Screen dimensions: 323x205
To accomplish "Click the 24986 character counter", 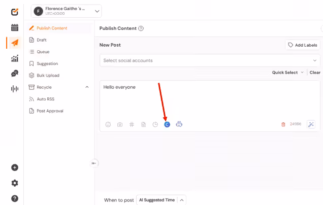I will coord(296,124).
